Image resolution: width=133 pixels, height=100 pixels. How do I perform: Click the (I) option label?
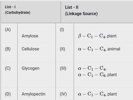62,30
